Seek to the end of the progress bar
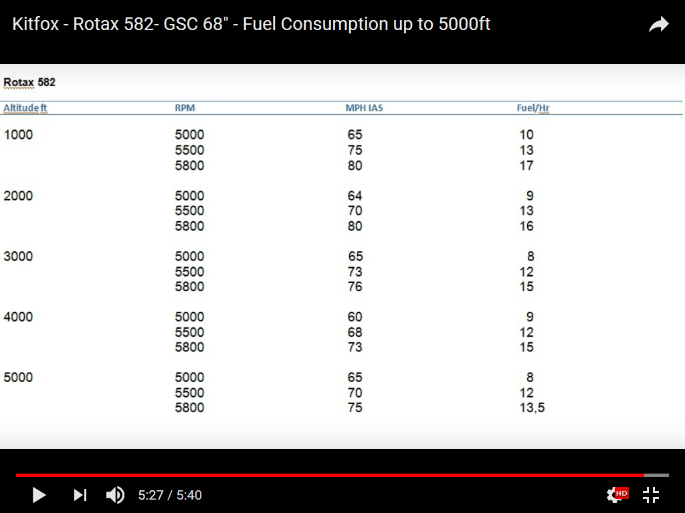The width and height of the screenshot is (685, 513). 666,475
